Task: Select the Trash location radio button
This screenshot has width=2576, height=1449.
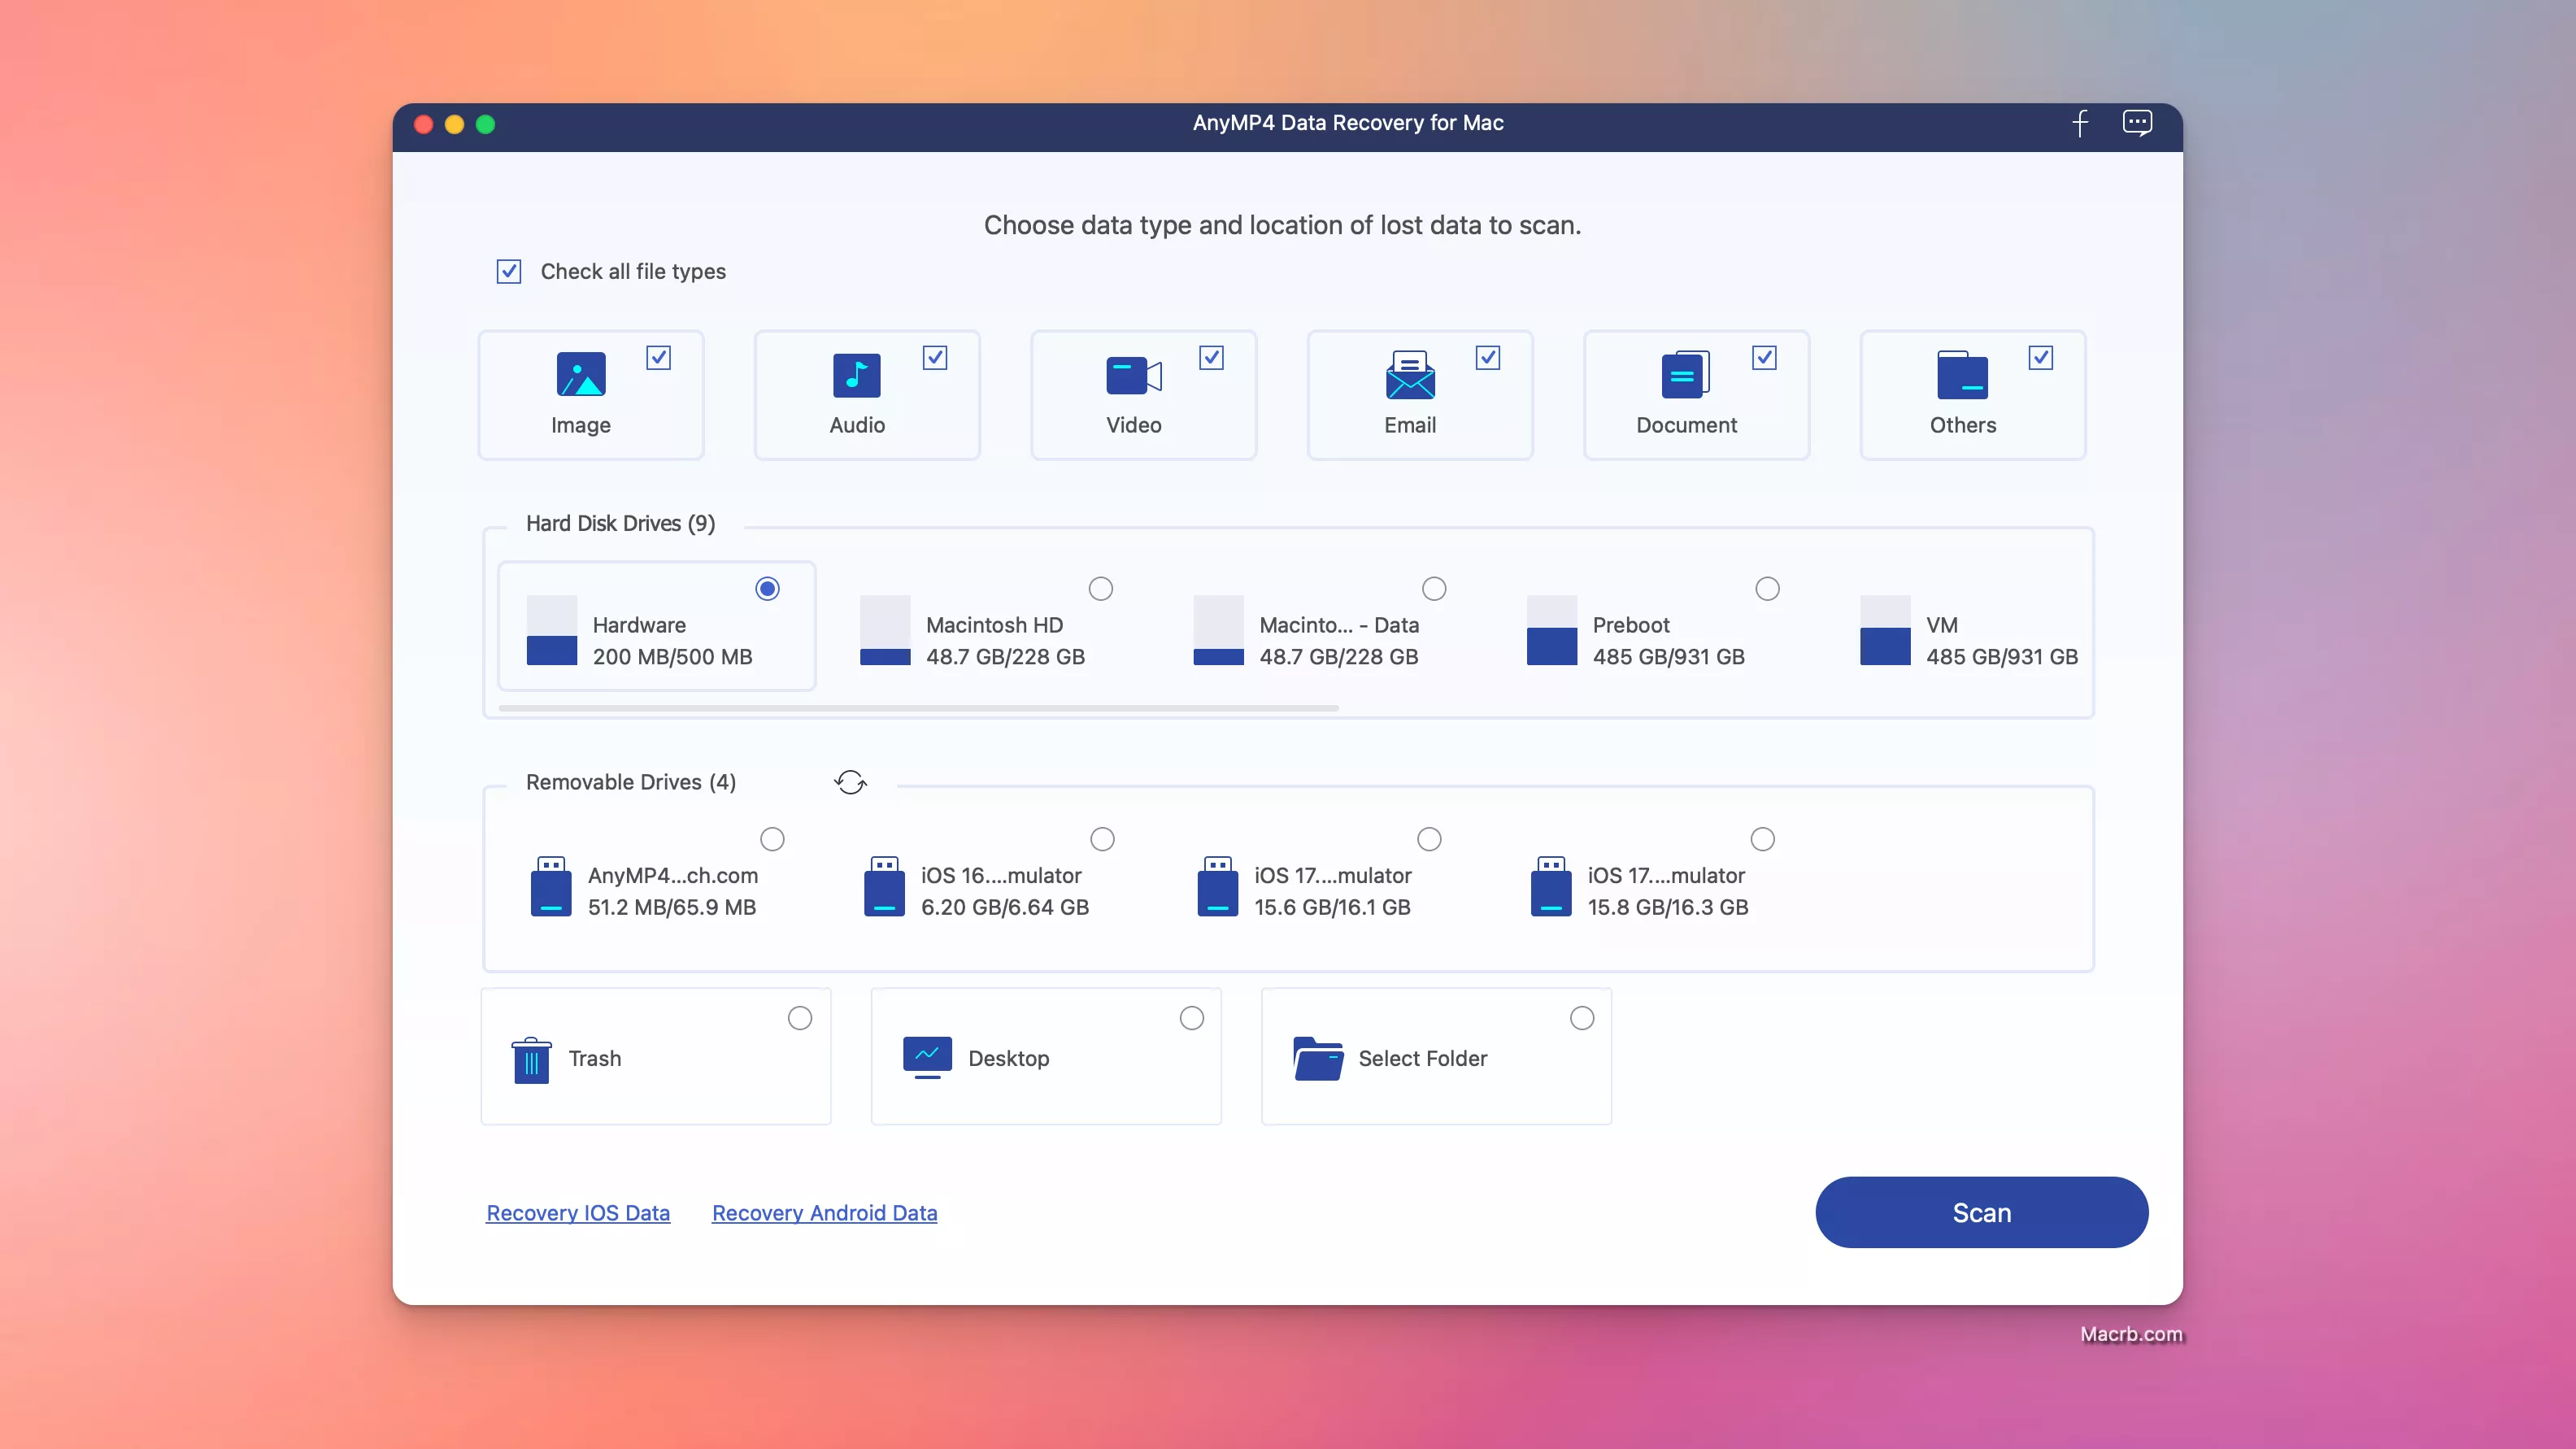Action: 800,1018
